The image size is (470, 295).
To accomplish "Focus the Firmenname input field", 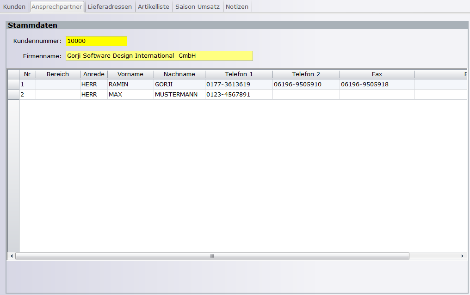I will pyautogui.click(x=159, y=56).
